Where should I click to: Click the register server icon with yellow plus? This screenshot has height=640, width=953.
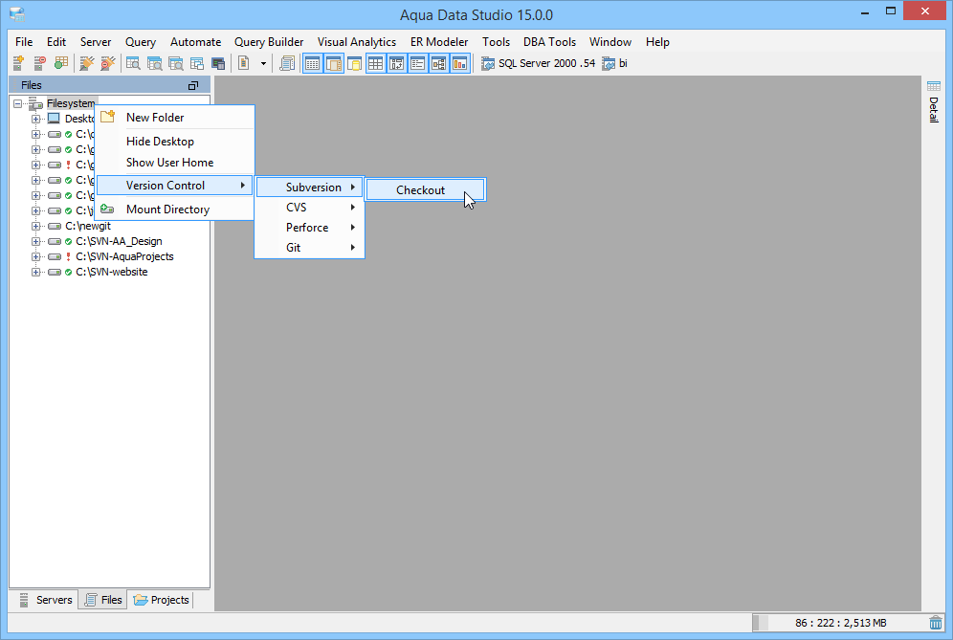(18, 63)
